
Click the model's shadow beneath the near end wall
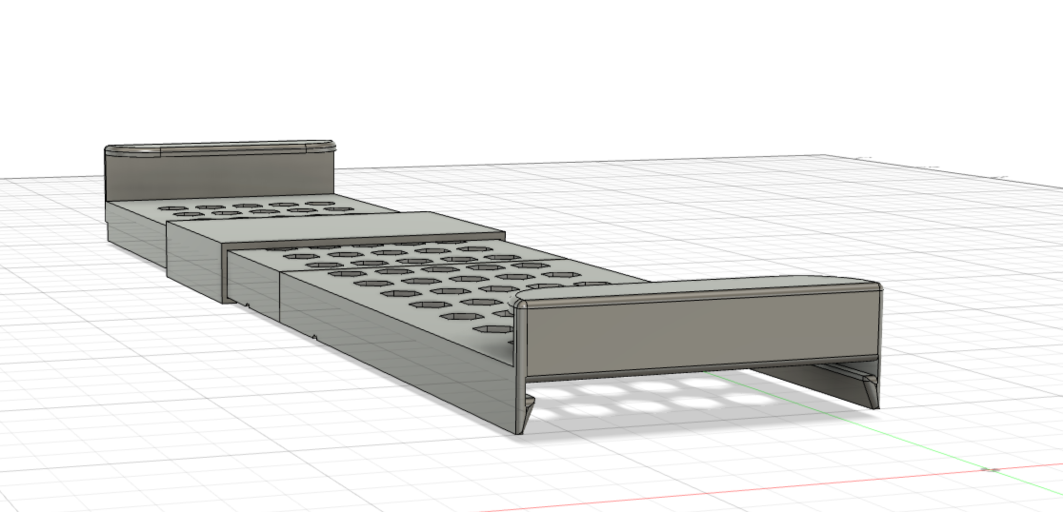[667, 400]
